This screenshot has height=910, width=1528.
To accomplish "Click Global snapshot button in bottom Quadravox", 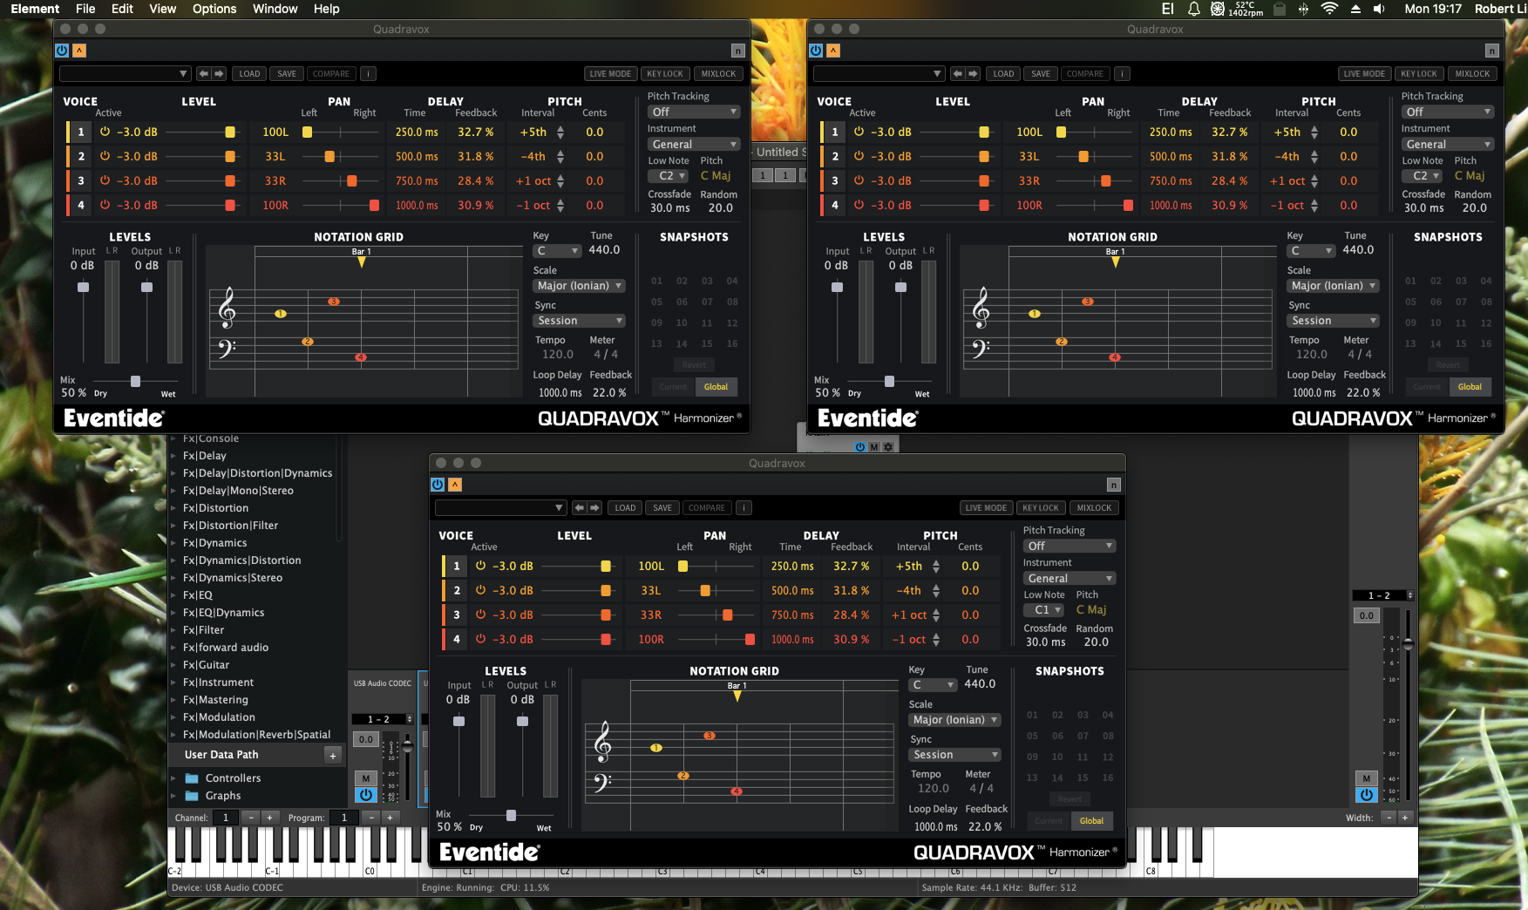I will 1091,821.
